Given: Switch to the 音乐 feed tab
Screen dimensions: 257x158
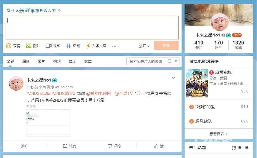Looking at the screenshot, I should pos(72,61).
